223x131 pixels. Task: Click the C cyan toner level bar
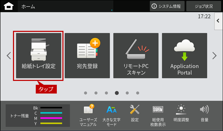tap(51, 113)
